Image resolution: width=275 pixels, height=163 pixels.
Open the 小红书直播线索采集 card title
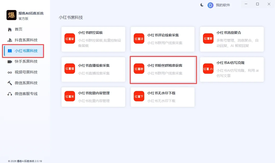(94, 66)
